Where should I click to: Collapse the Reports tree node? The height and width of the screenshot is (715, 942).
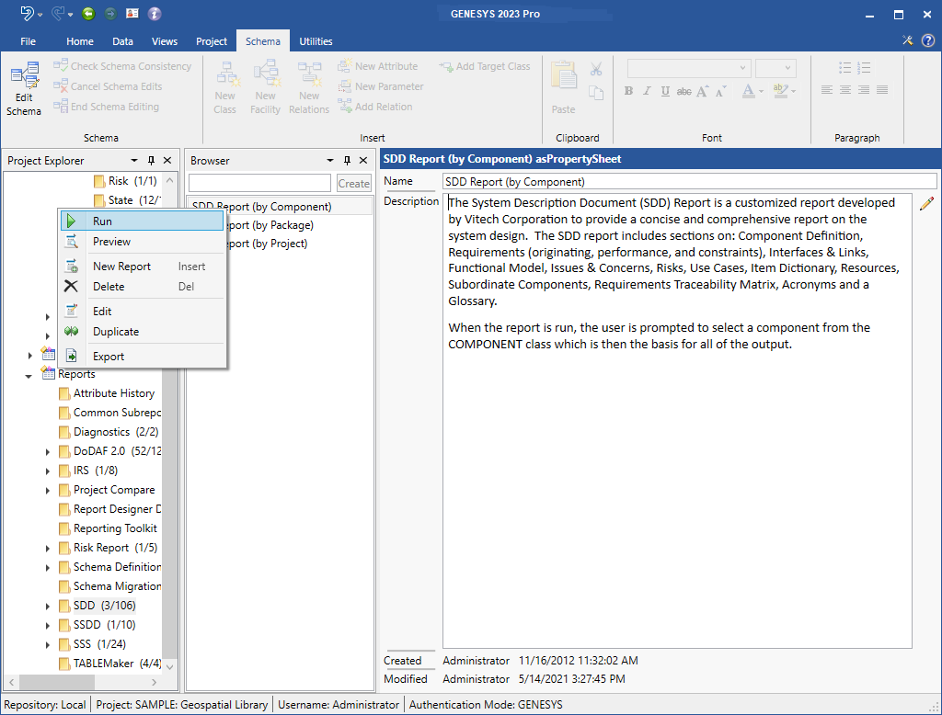pos(29,375)
